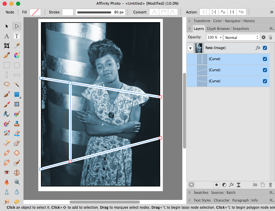This screenshot has height=211, width=275.
Task: Choose the Paint Brush tool
Action: [7, 104]
